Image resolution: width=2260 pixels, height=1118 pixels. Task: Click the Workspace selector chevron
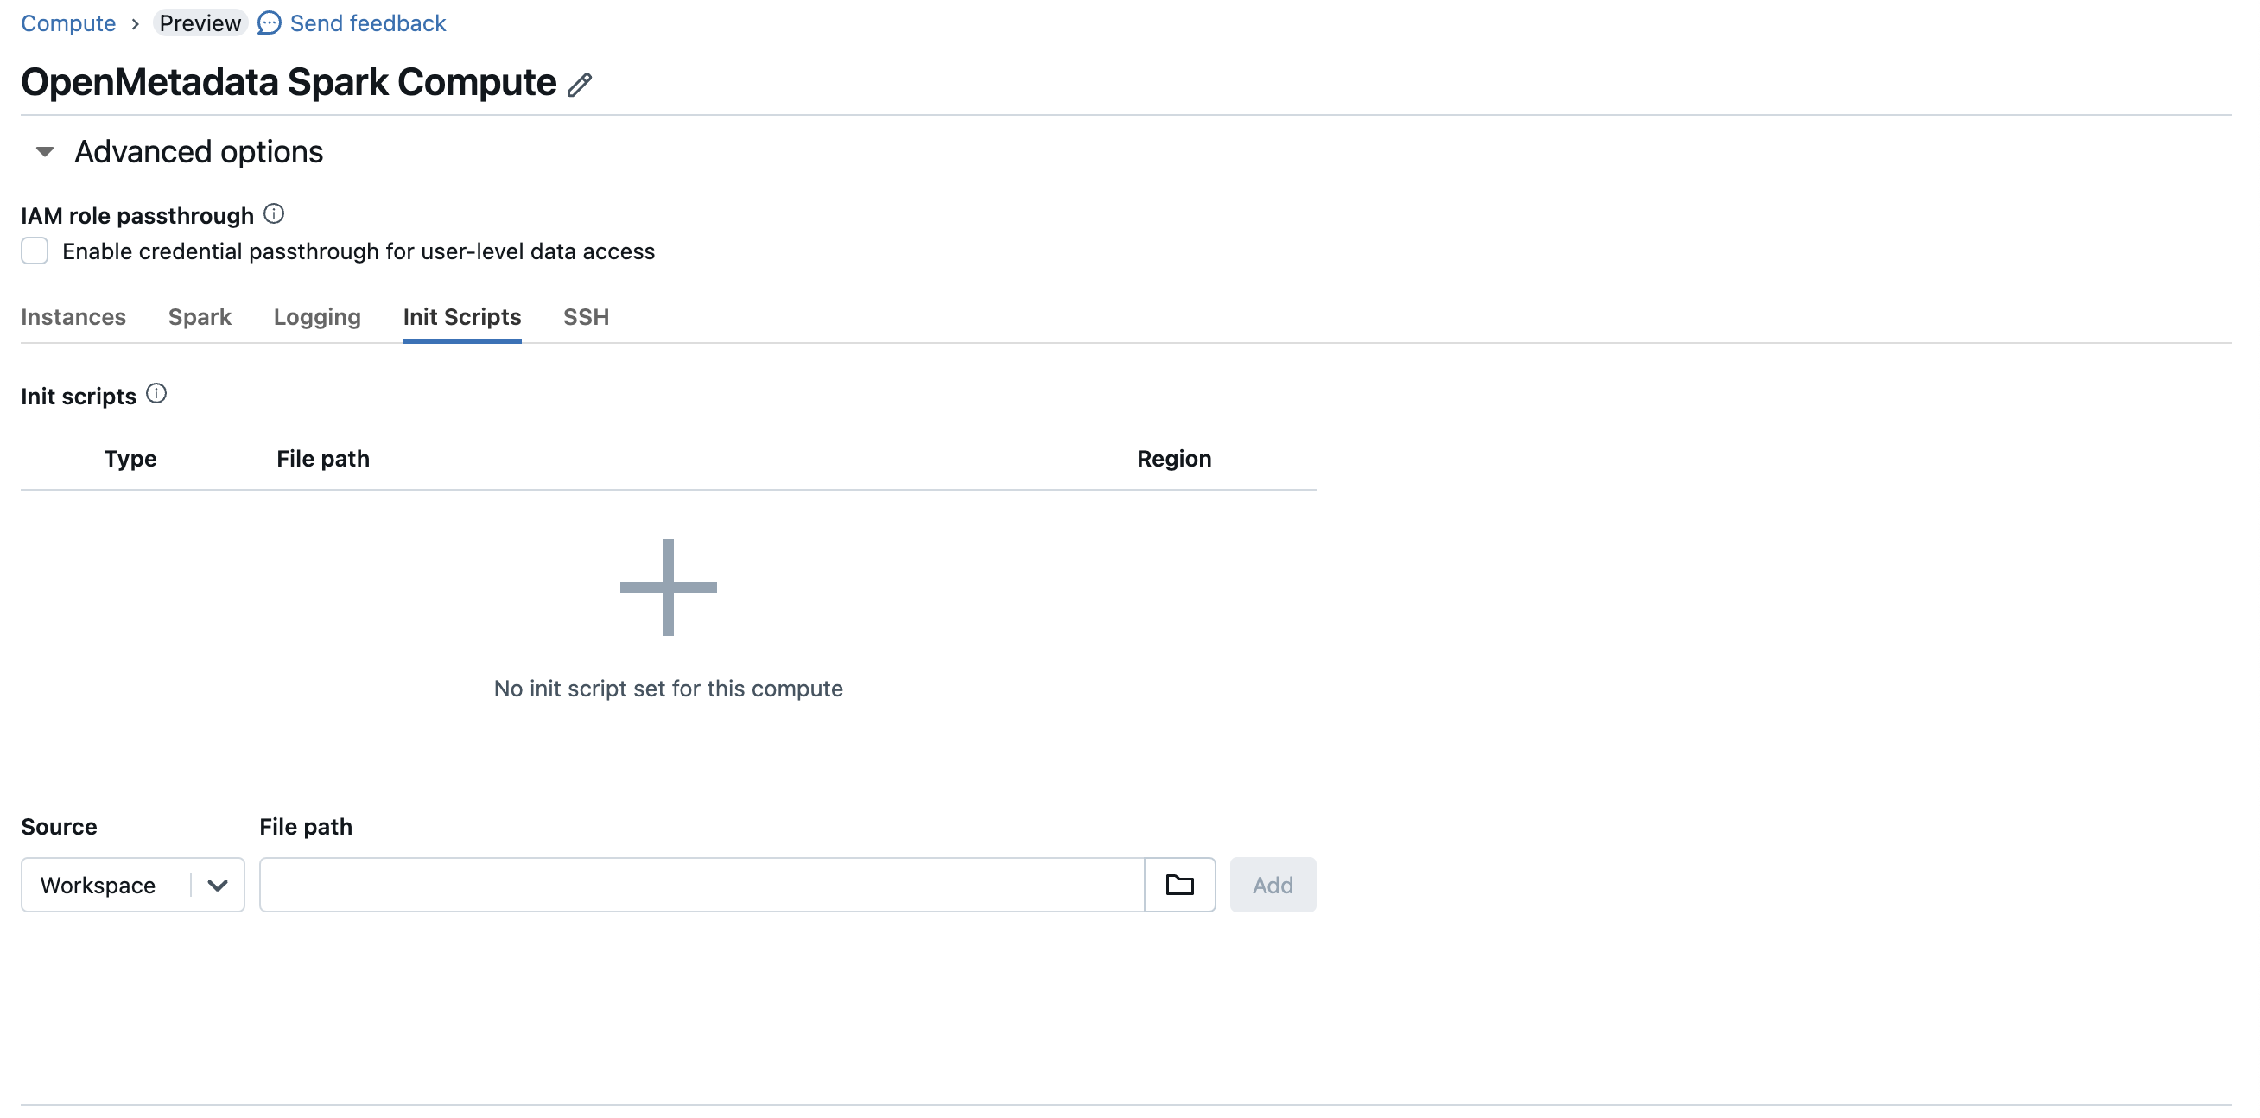(216, 885)
